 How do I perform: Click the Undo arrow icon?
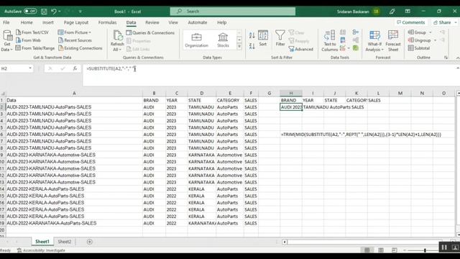54,12
